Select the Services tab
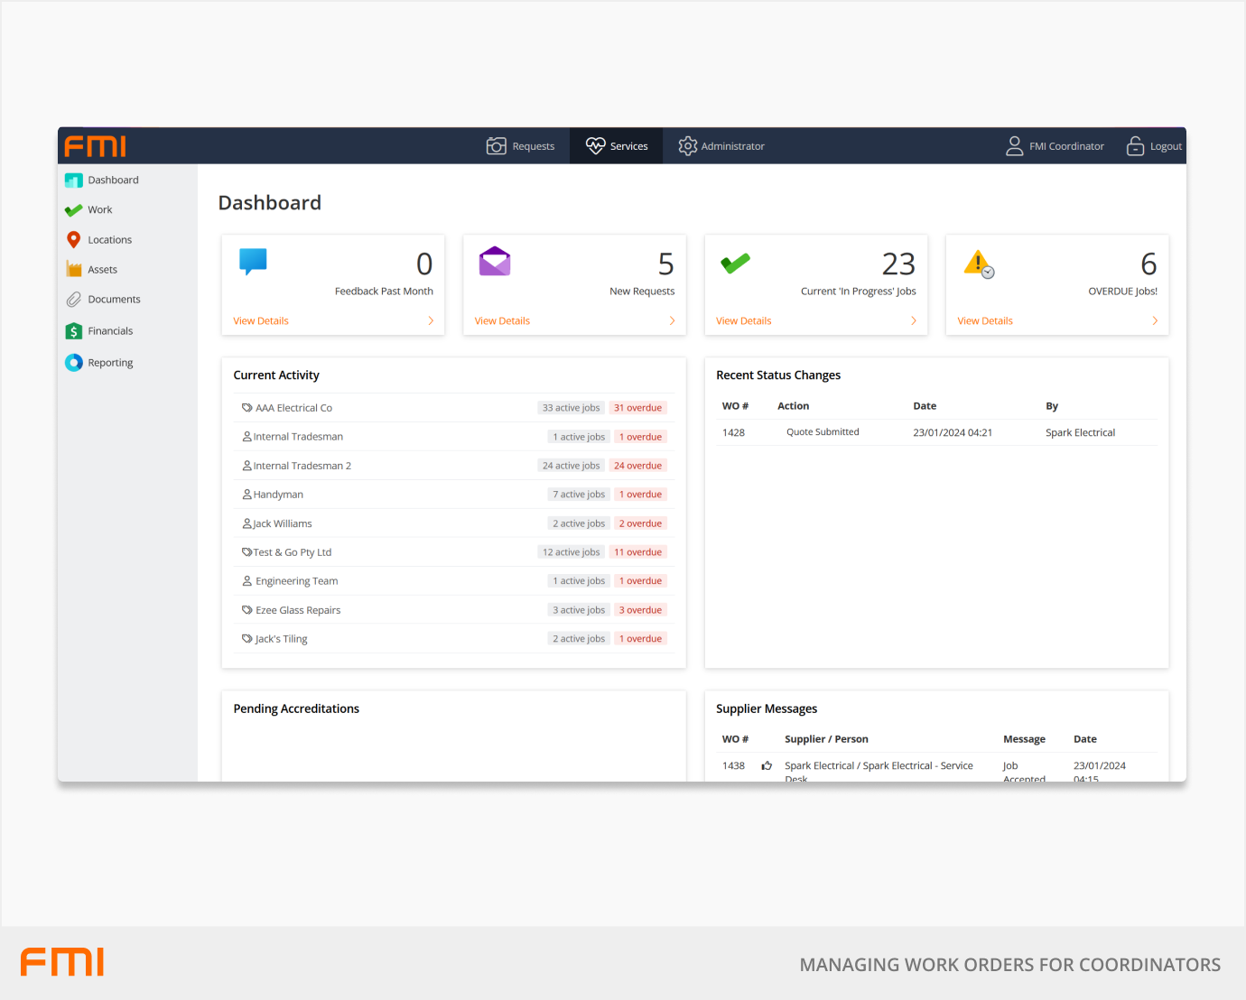The height and width of the screenshot is (1000, 1246). point(617,146)
